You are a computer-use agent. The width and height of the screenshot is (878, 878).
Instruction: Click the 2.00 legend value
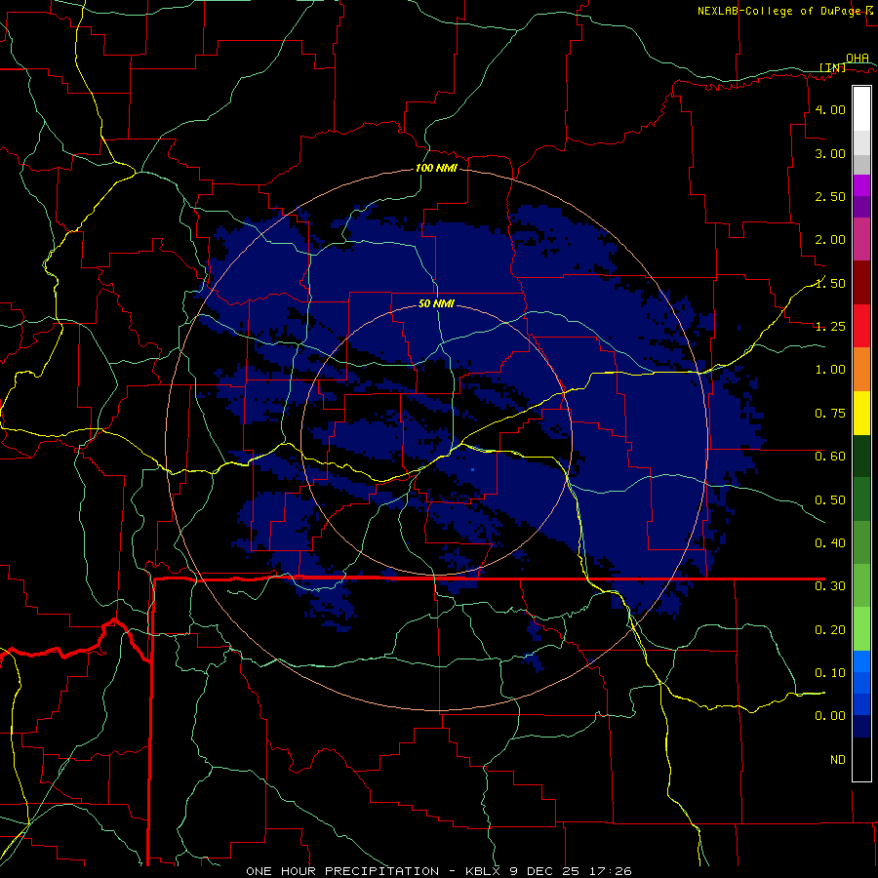pyautogui.click(x=830, y=240)
